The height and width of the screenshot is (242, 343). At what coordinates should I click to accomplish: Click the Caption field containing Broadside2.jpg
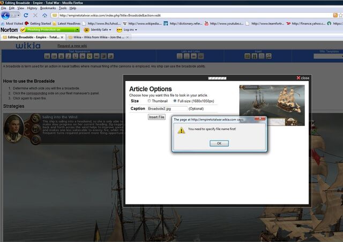tap(168, 108)
